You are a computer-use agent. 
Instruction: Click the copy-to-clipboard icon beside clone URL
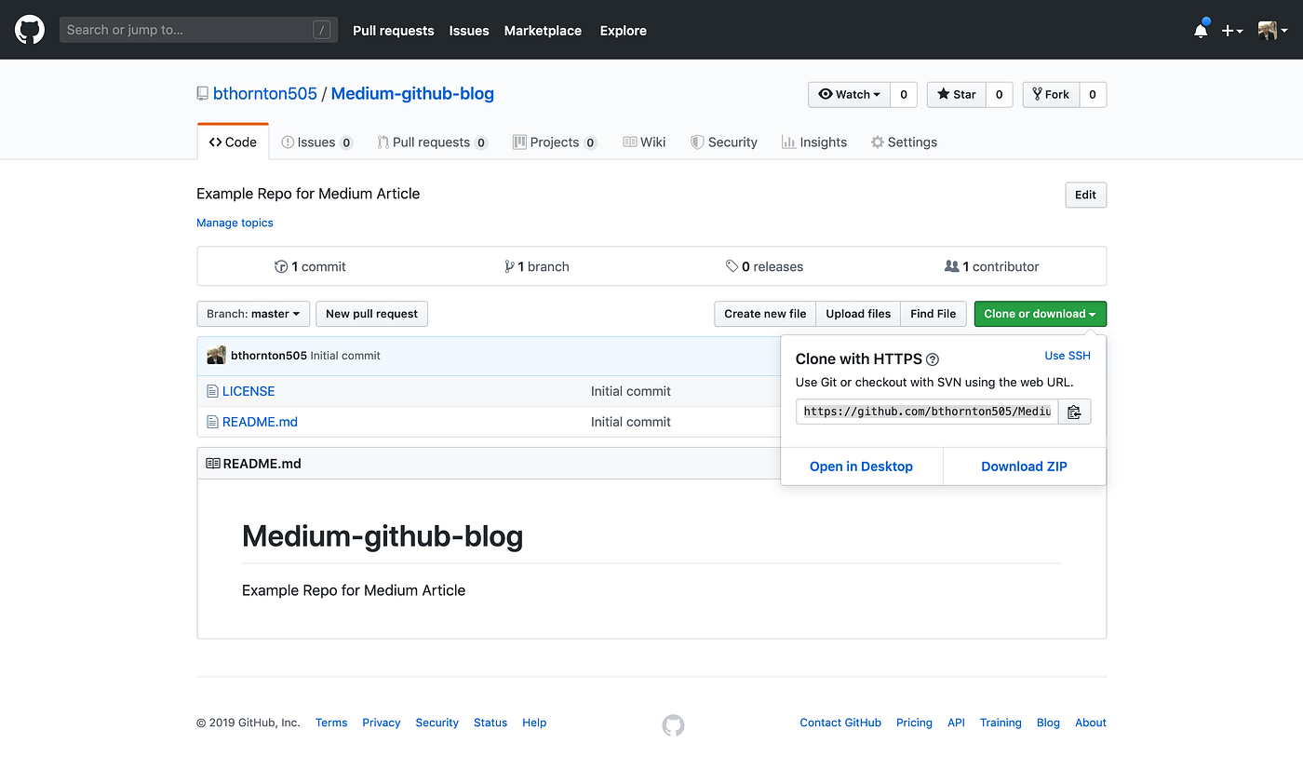(1074, 411)
